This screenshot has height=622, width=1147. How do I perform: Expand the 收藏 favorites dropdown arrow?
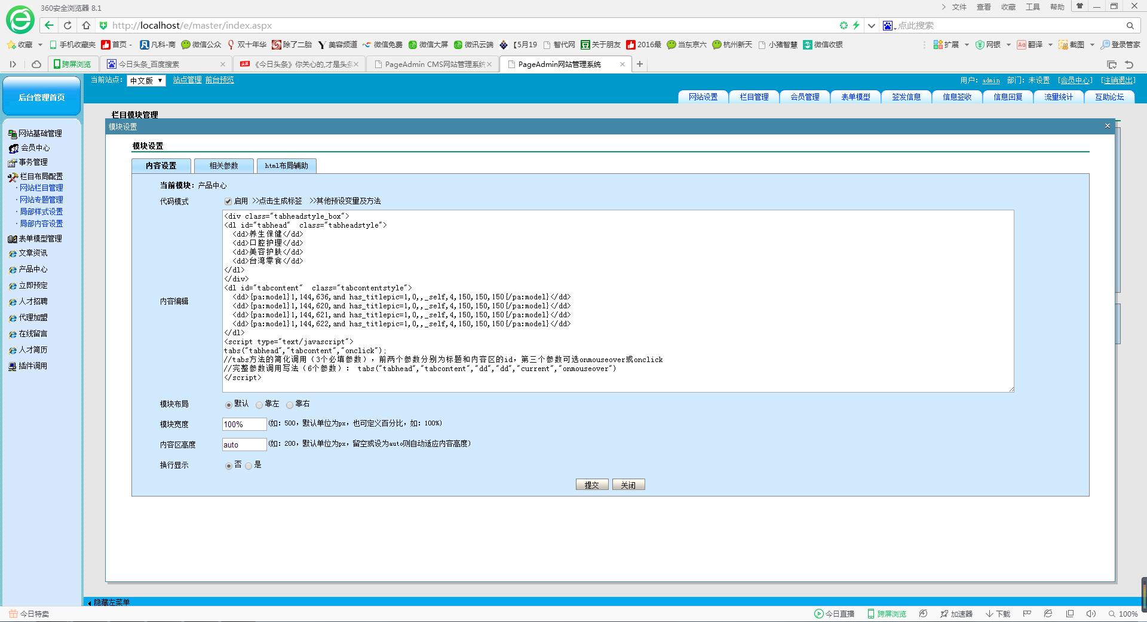pos(40,44)
